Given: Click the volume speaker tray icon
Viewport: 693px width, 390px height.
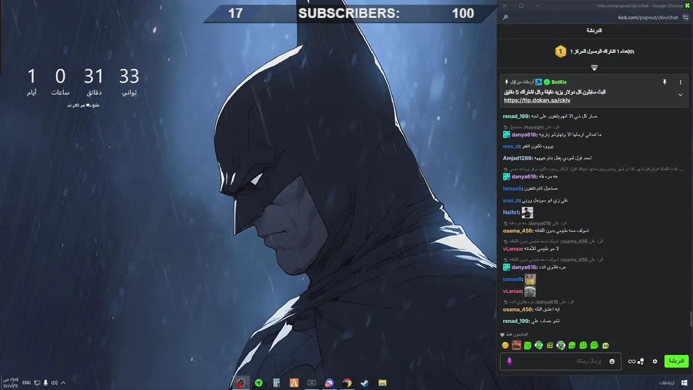Looking at the screenshot, I should (54, 383).
